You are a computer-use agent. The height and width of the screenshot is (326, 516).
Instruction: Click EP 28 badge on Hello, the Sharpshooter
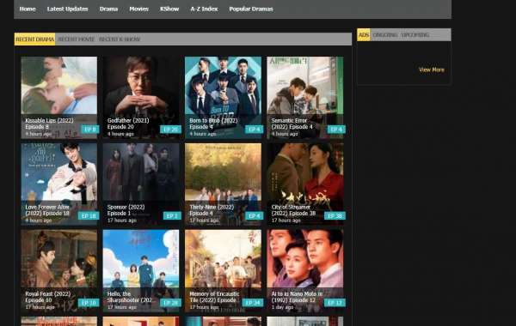[170, 303]
